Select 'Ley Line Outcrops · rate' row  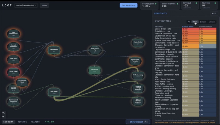coord(186,50)
